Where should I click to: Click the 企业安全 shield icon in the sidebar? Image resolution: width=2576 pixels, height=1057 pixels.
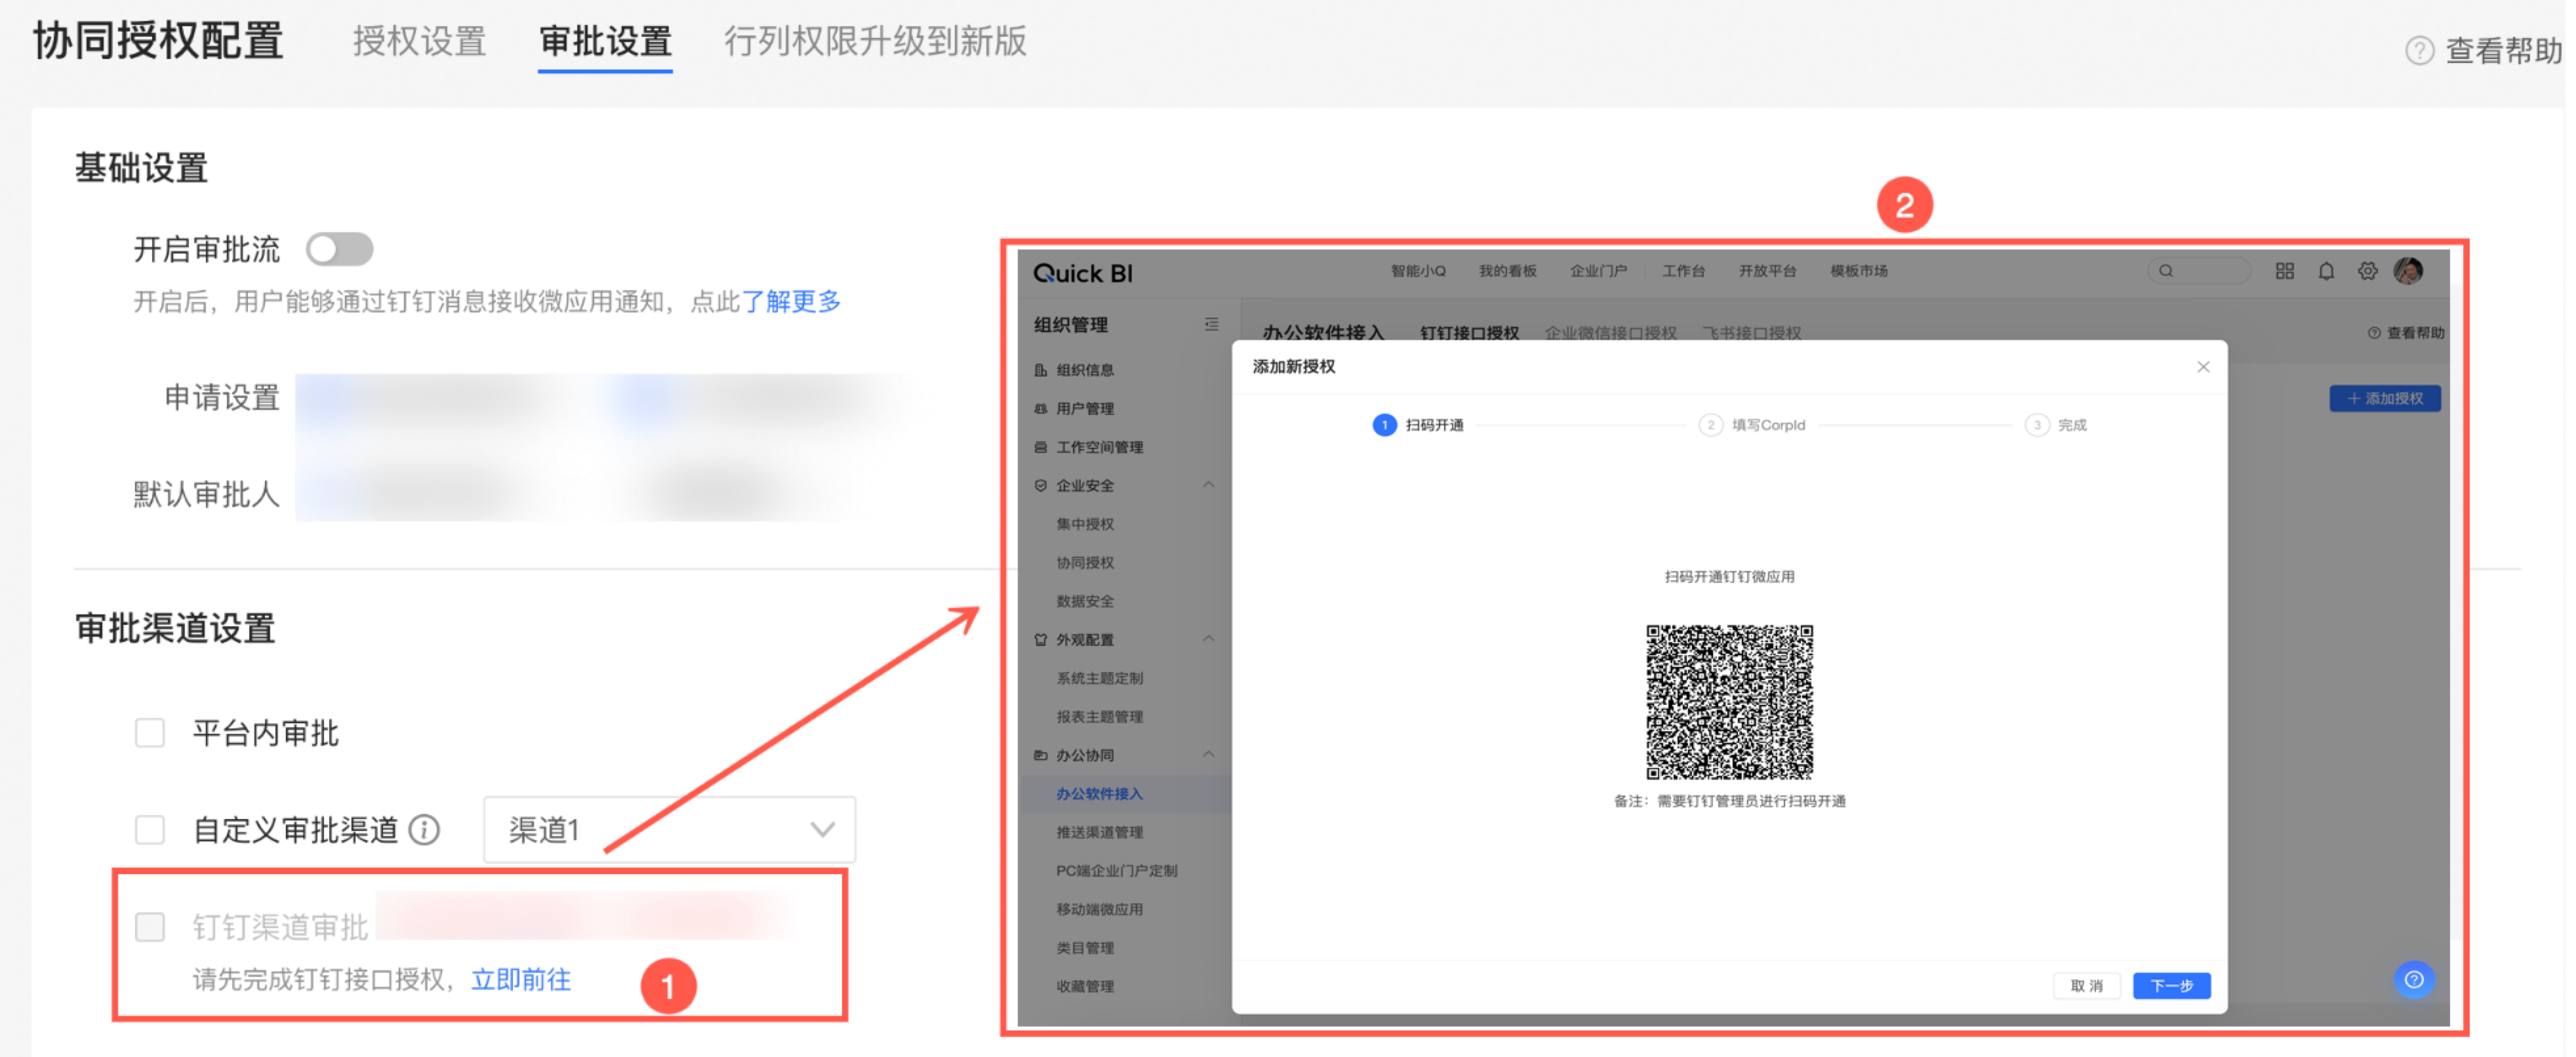tap(1041, 485)
